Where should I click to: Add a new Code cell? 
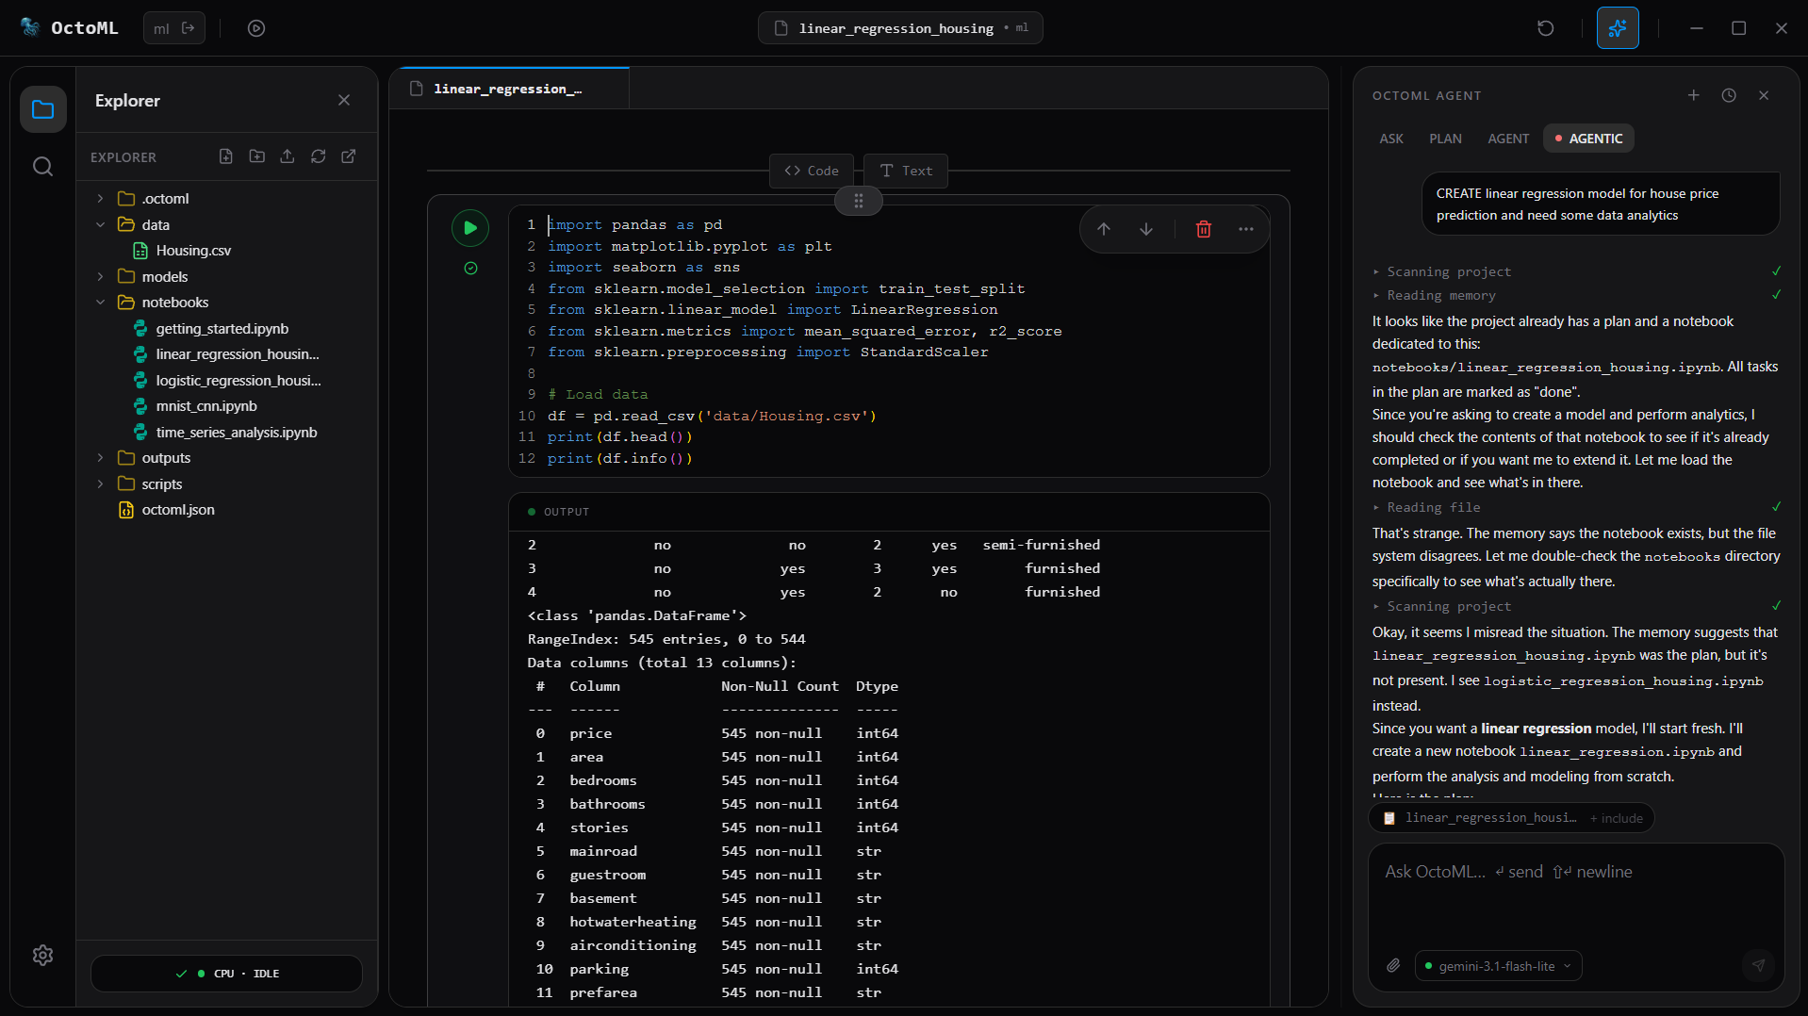tap(812, 171)
